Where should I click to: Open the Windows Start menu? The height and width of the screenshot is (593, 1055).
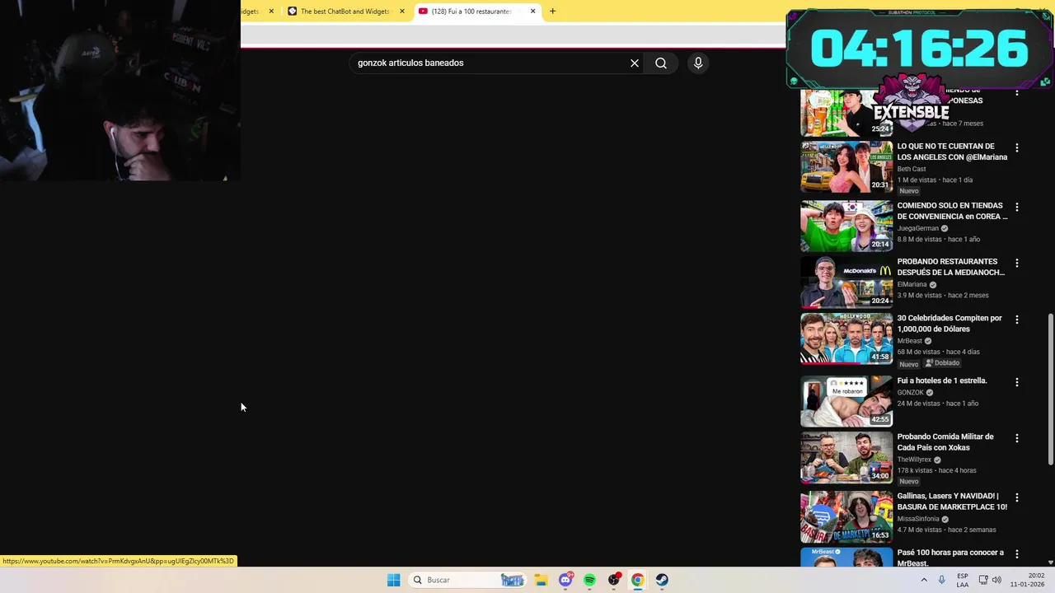point(393,580)
